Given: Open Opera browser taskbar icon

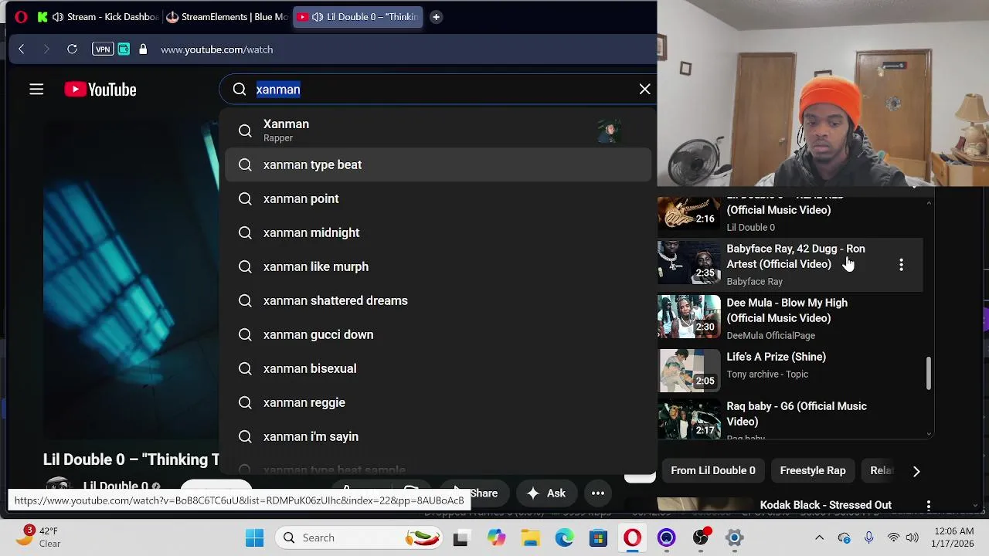Looking at the screenshot, I should (632, 537).
